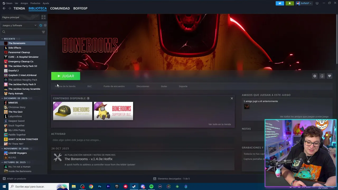This screenshot has width=338, height=190.
Task: Open Photoshop from taskbar
Action: coord(100,187)
